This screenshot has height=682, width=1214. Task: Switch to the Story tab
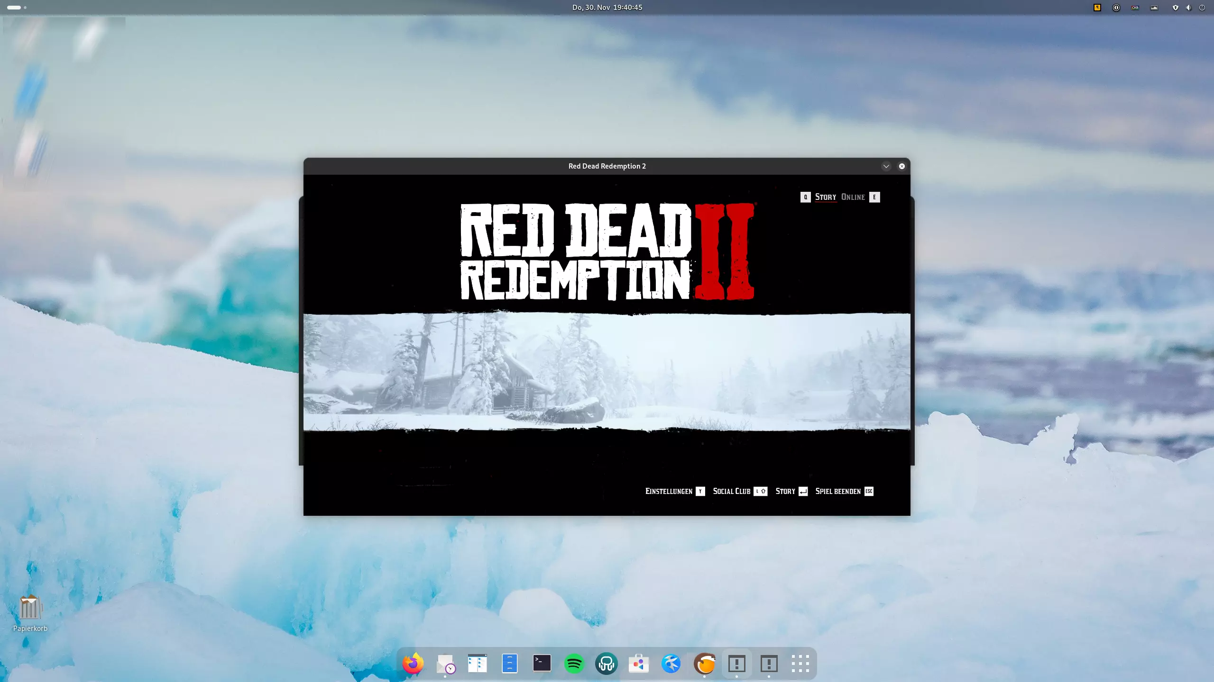[825, 197]
